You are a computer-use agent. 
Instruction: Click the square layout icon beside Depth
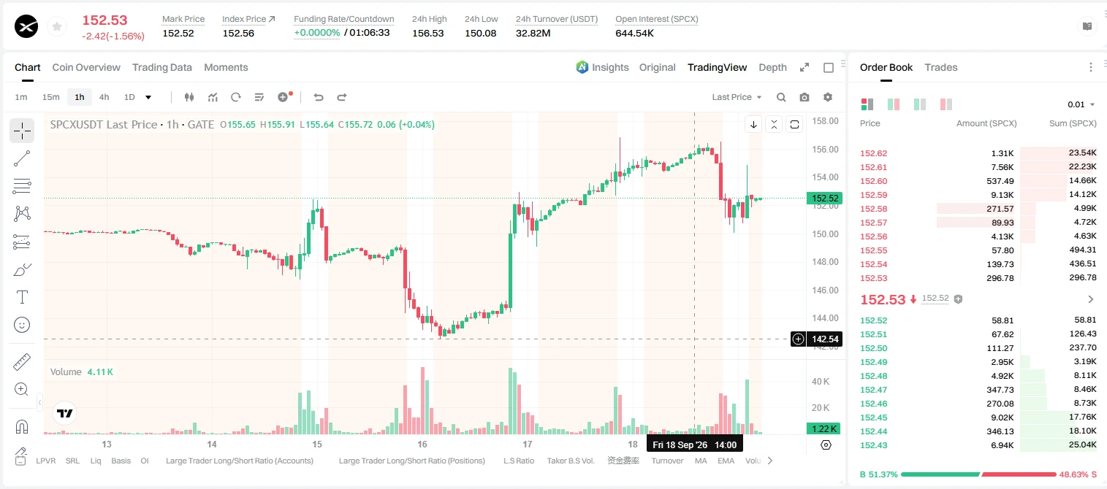[829, 67]
